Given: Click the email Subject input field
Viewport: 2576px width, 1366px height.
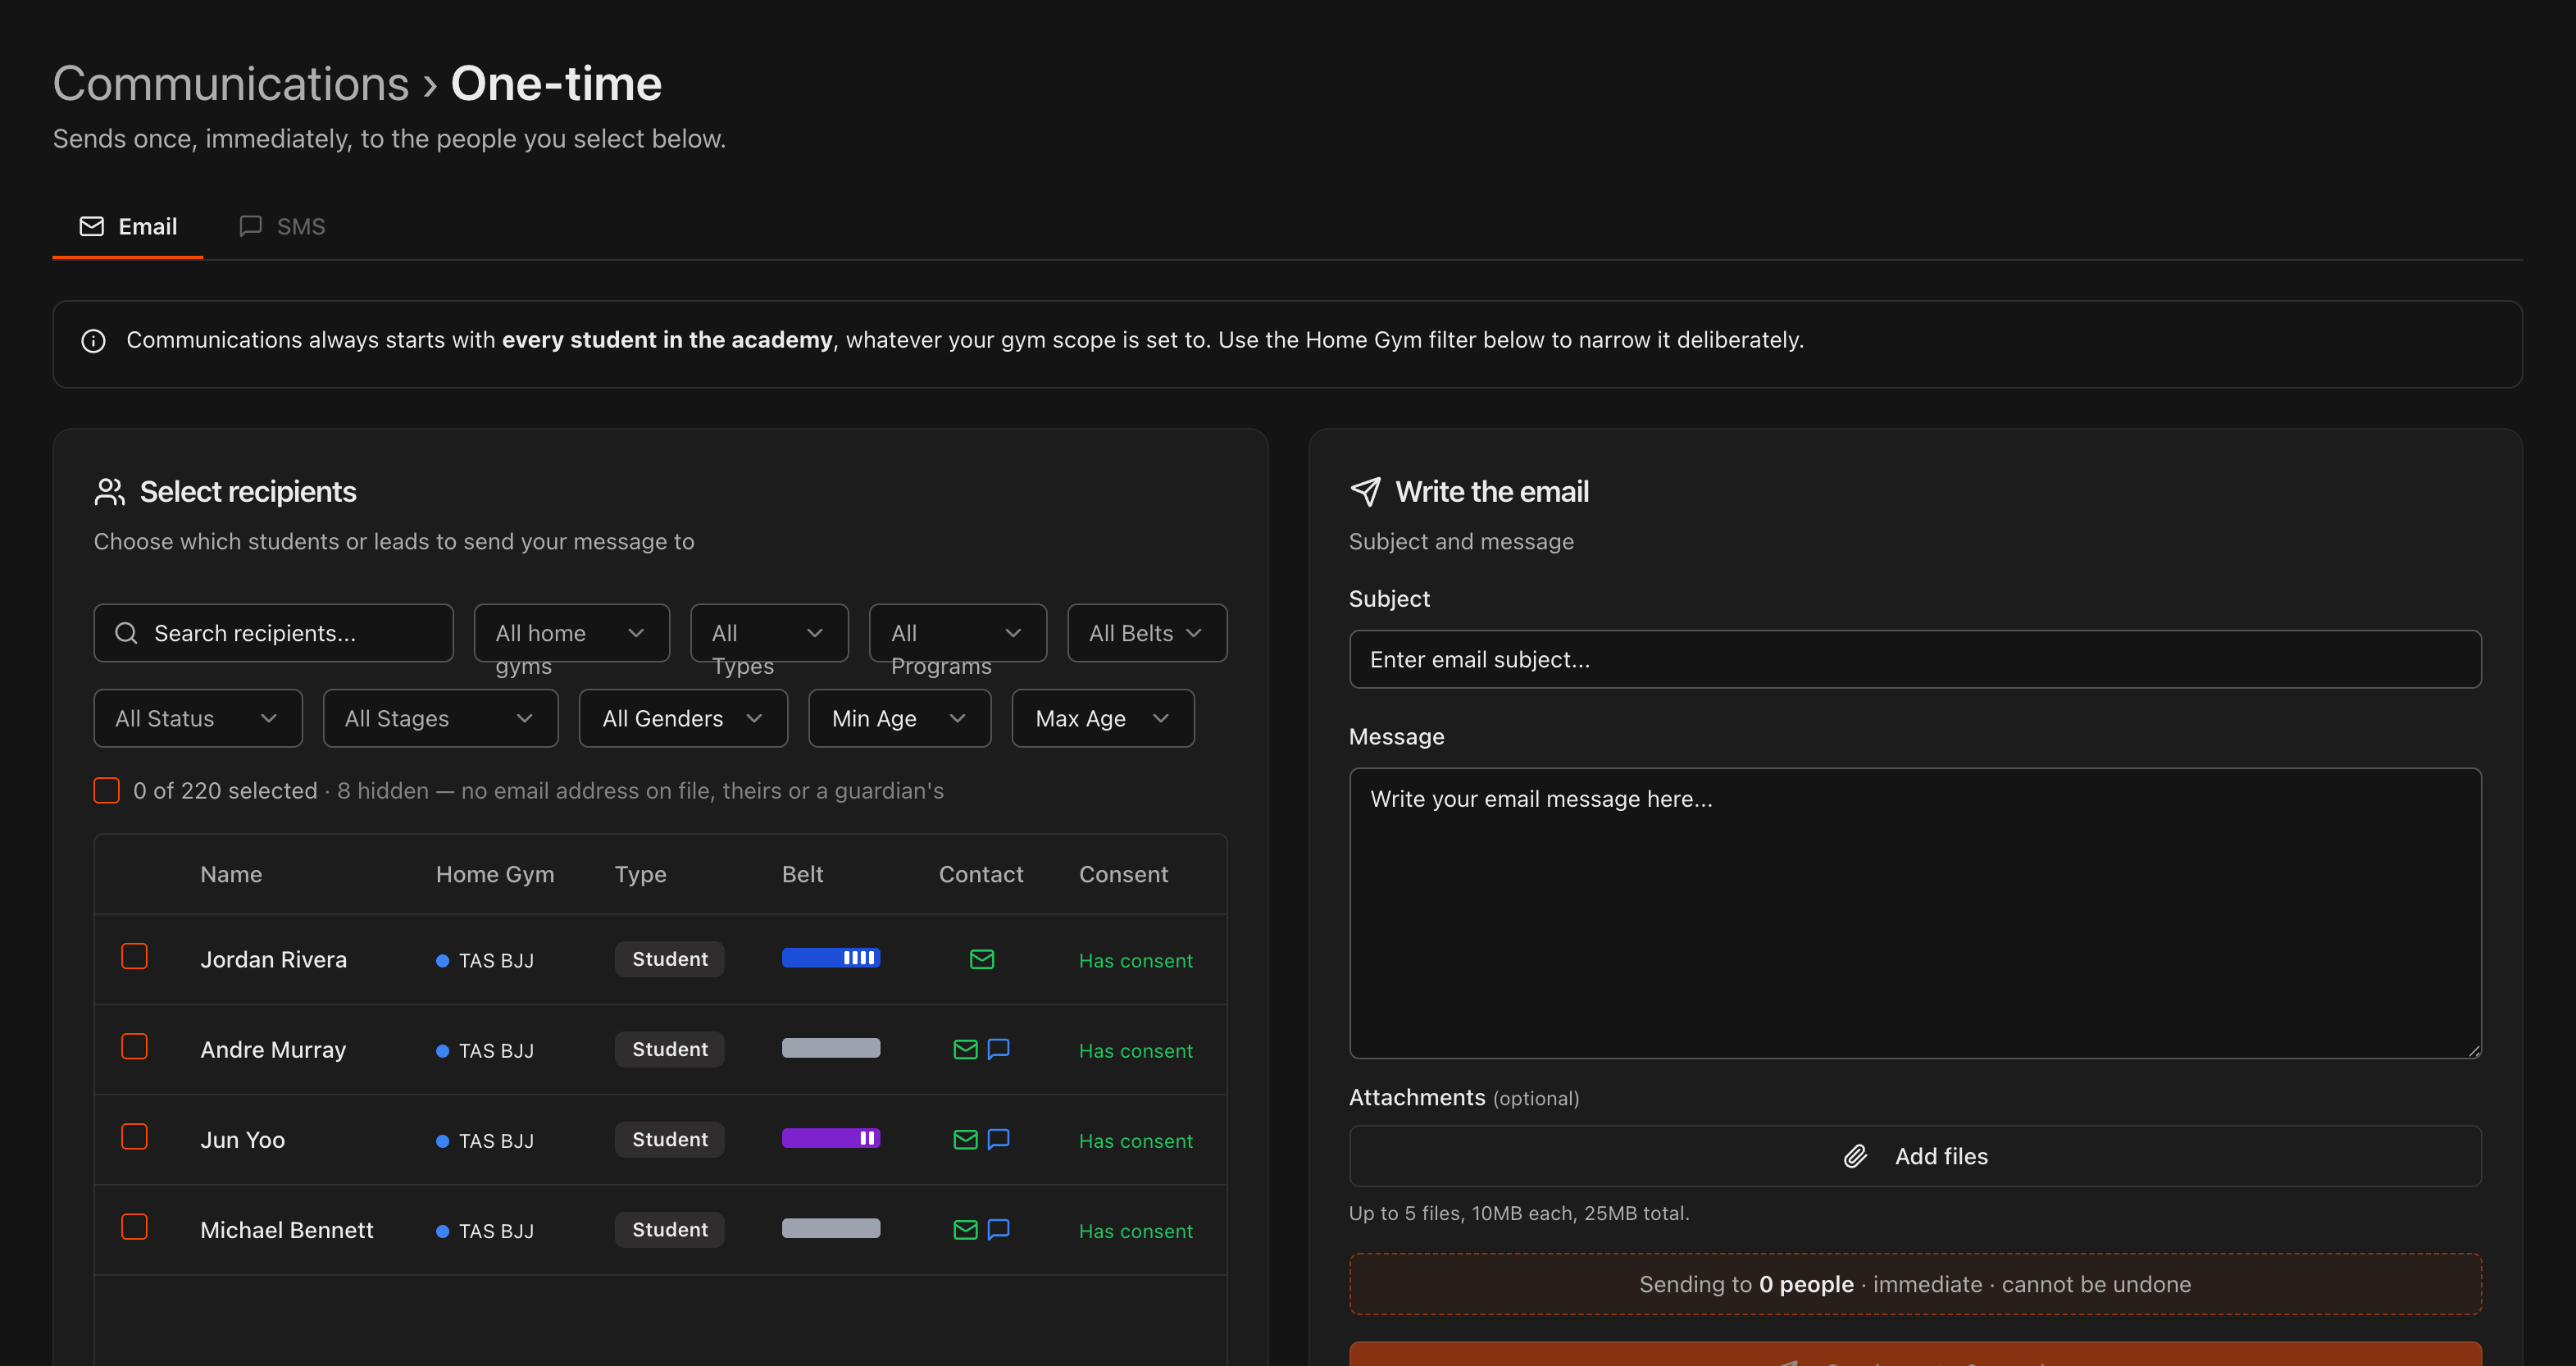Looking at the screenshot, I should 1915,660.
